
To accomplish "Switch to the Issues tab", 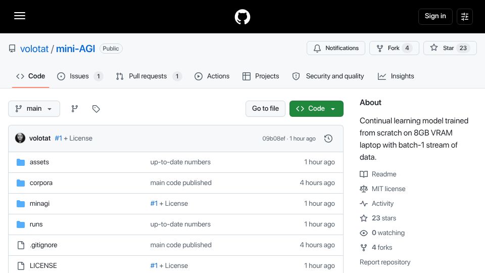I will tap(80, 76).
